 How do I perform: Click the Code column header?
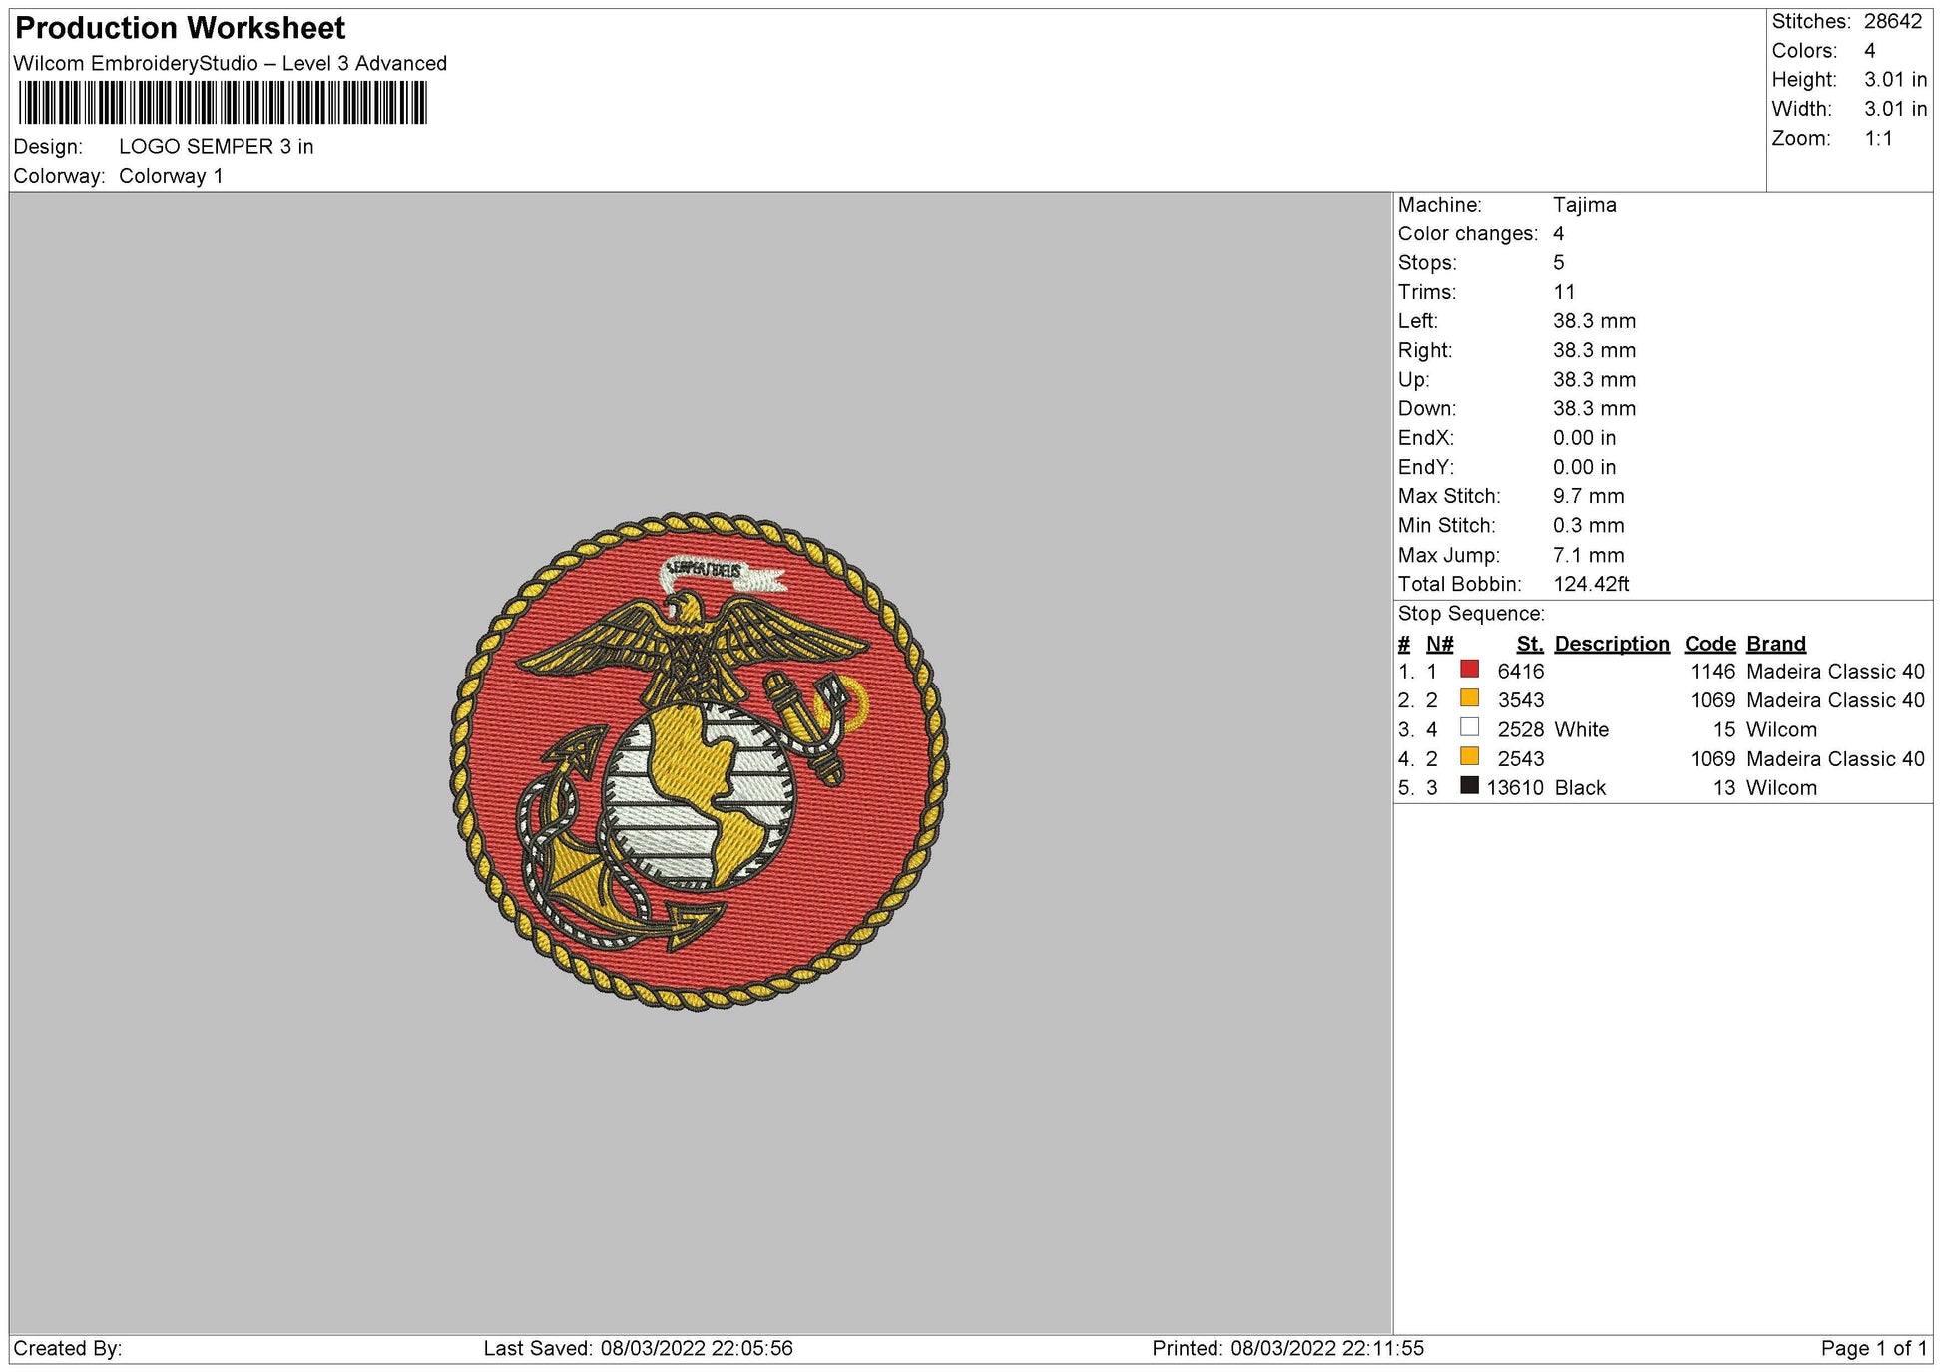(1709, 644)
